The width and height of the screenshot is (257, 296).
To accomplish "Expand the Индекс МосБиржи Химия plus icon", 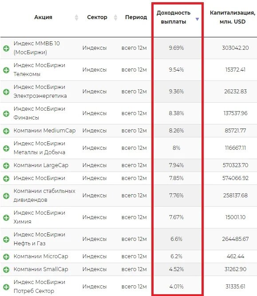I will [6, 218].
